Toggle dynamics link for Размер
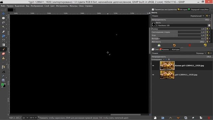Image resolution: width=213 pixels, height=120 pixels. (210, 29)
